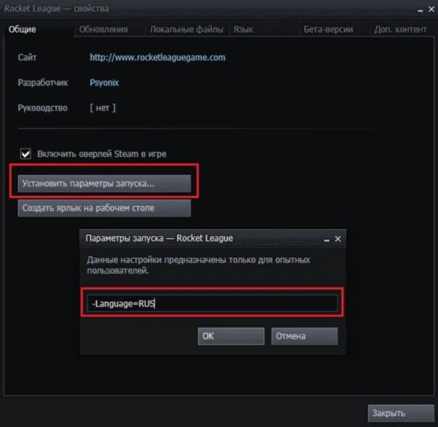The height and width of the screenshot is (427, 438).
Task: Click Создать ярлык на рабочем столе
Action: point(104,208)
